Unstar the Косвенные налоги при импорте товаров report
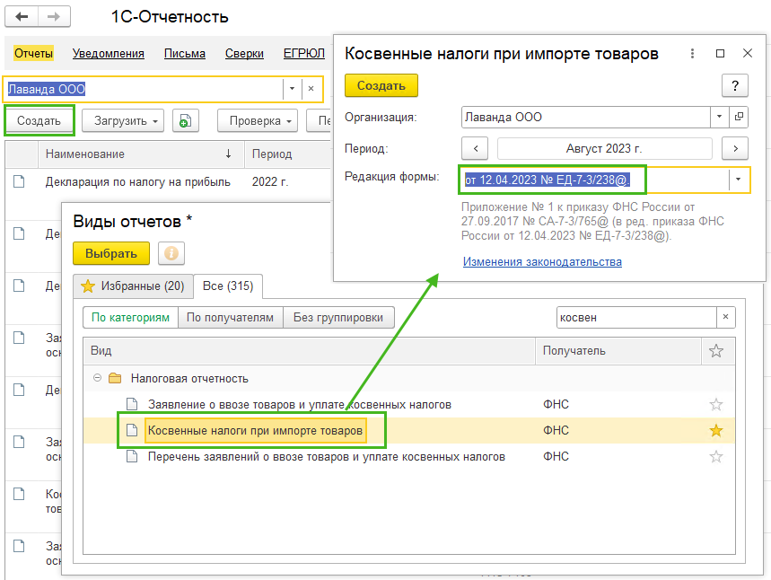 (716, 430)
